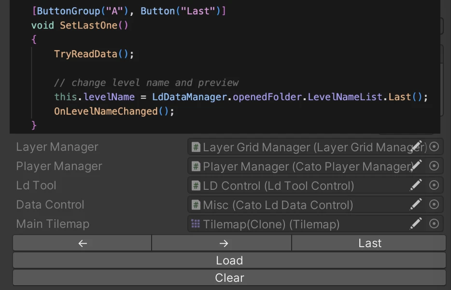Open object picker for Main Tilemap field
Screen dimensions: 451x290
coord(434,224)
